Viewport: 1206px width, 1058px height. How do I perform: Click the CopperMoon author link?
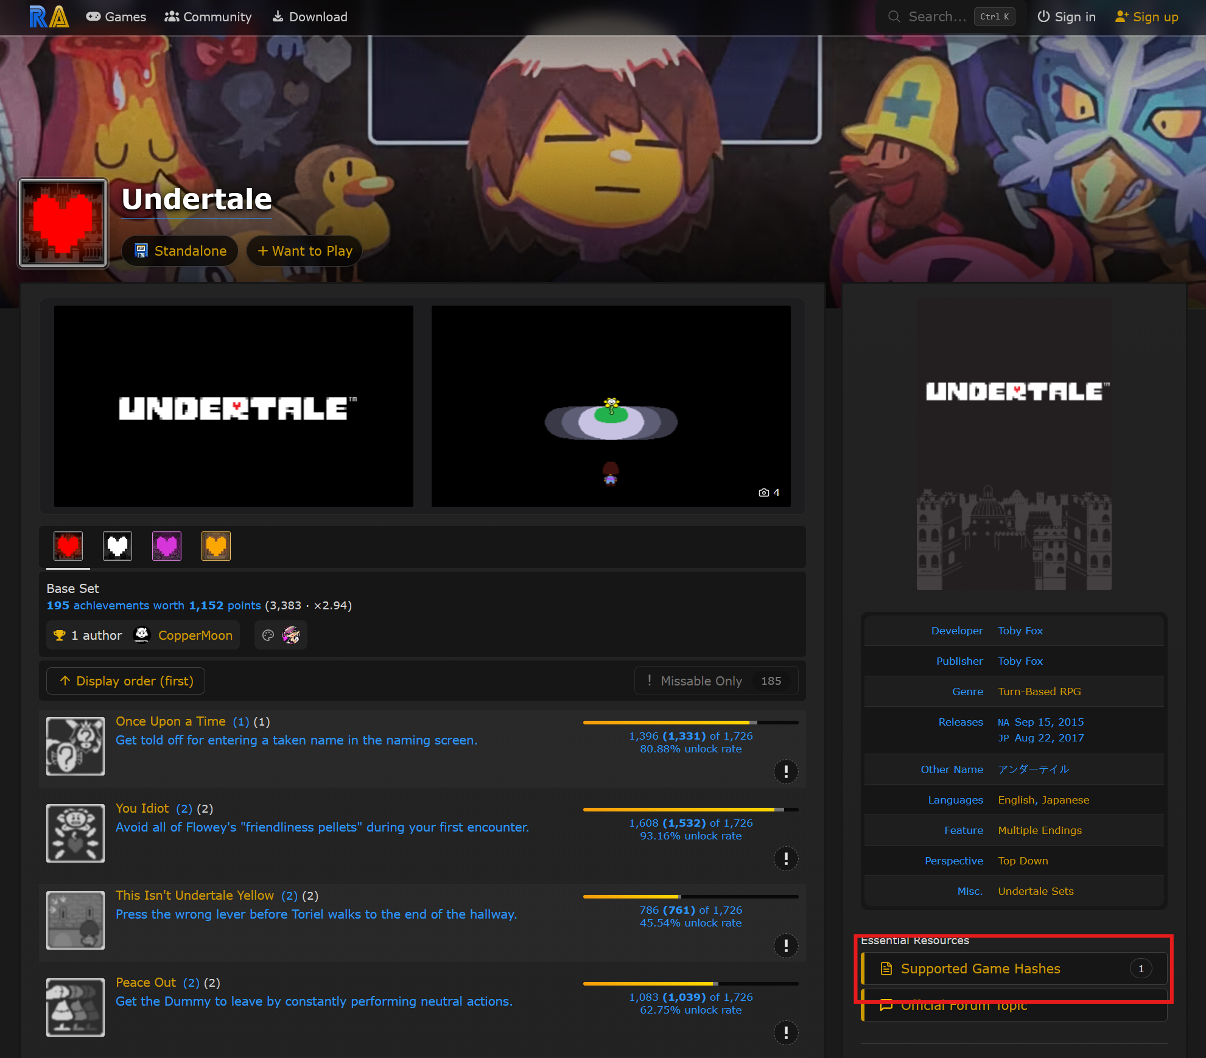(x=195, y=635)
